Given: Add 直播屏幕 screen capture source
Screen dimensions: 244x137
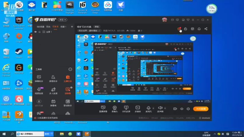Looking at the screenshot, I should pyautogui.click(x=103, y=109).
